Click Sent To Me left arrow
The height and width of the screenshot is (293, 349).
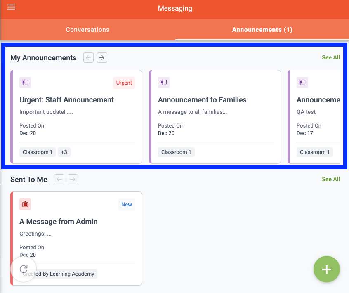click(x=59, y=179)
